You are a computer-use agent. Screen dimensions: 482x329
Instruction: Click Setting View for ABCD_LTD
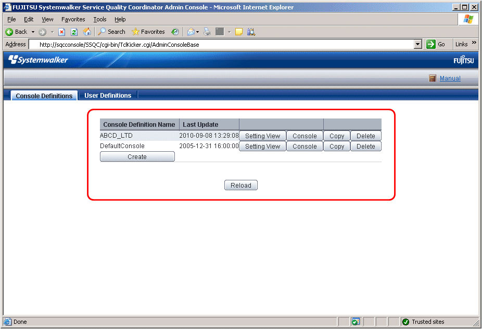(262, 136)
